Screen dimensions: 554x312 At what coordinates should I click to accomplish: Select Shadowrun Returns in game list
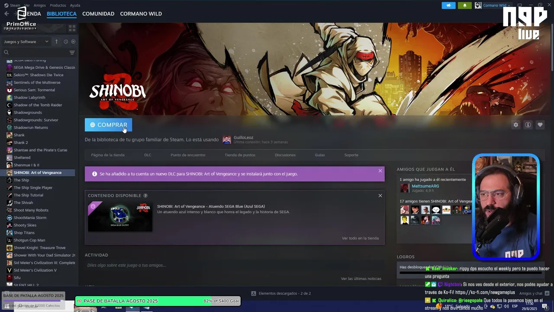click(x=31, y=127)
